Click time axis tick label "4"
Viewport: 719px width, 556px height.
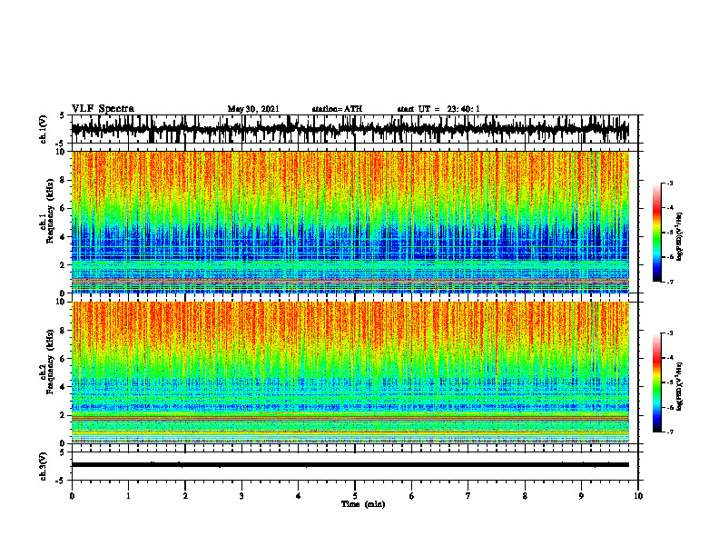tap(298, 496)
